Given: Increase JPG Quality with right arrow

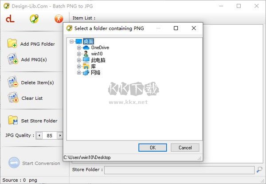Looking at the screenshot, I should coord(60,136).
